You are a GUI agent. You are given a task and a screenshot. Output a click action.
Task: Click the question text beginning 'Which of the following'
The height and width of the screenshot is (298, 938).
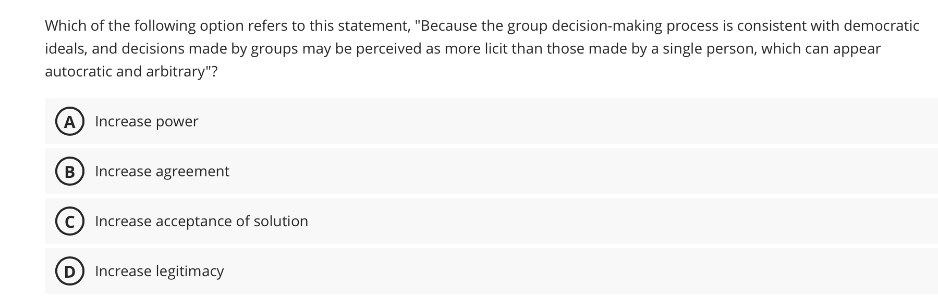pos(482,48)
